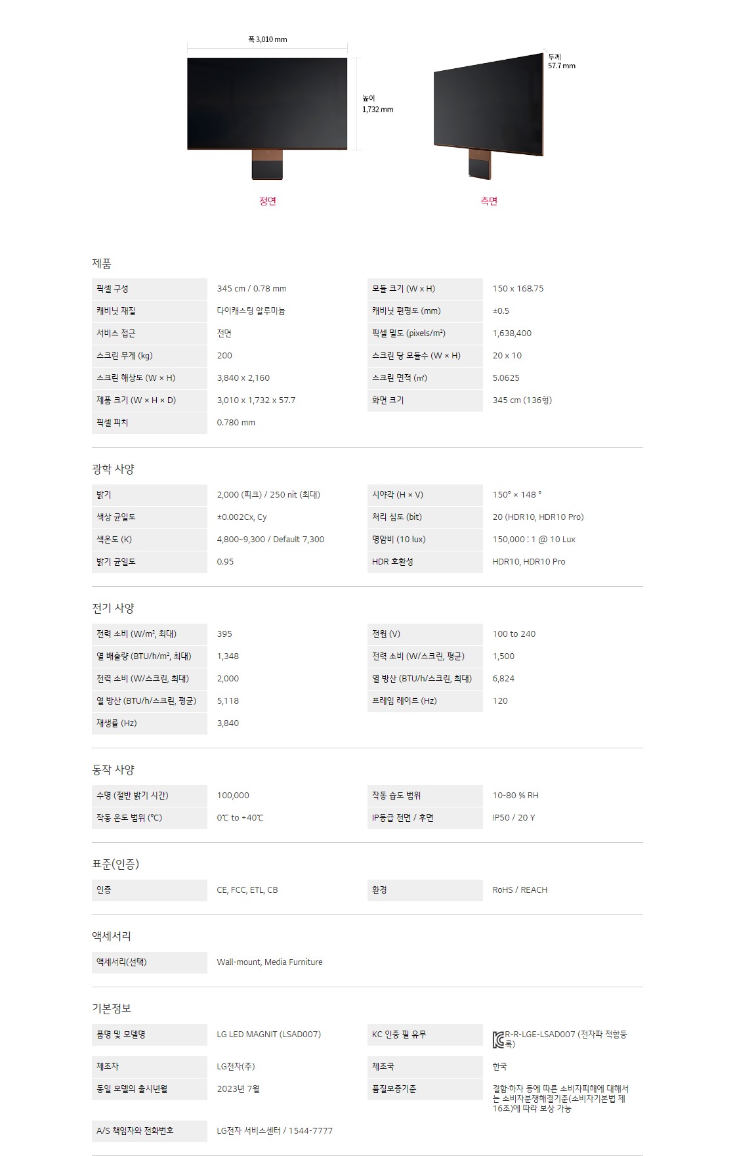Image resolution: width=735 pixels, height=1156 pixels.
Task: Click '20 (HDR10, HDR10 Pro)' processing depth value
Action: pos(538,517)
